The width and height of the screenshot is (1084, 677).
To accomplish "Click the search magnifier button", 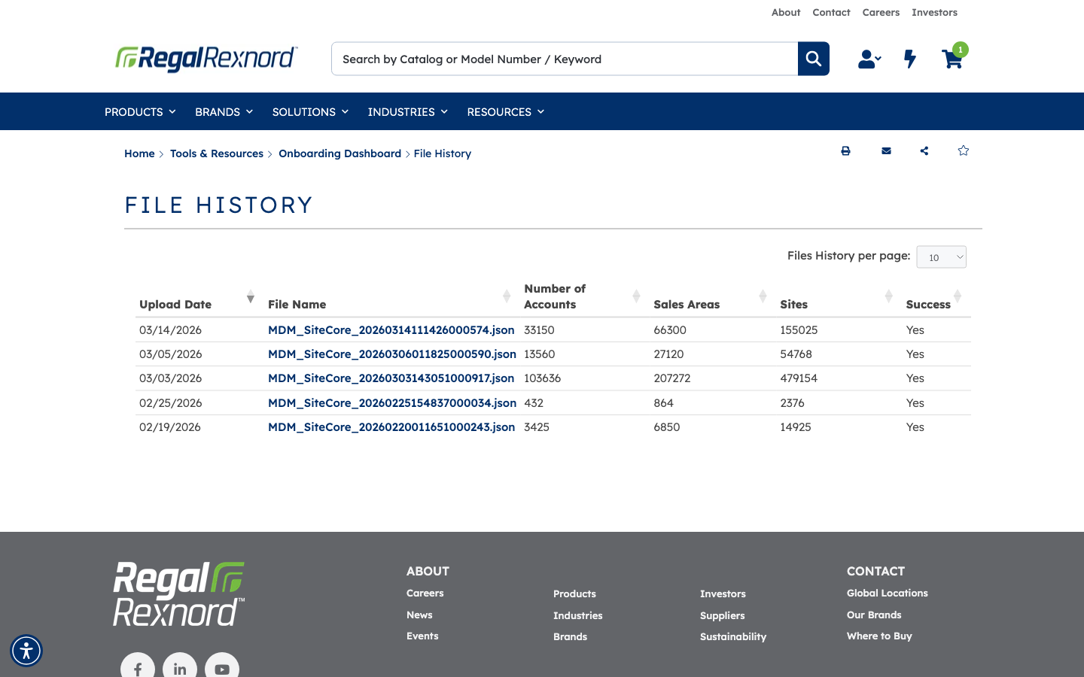I will (x=814, y=59).
